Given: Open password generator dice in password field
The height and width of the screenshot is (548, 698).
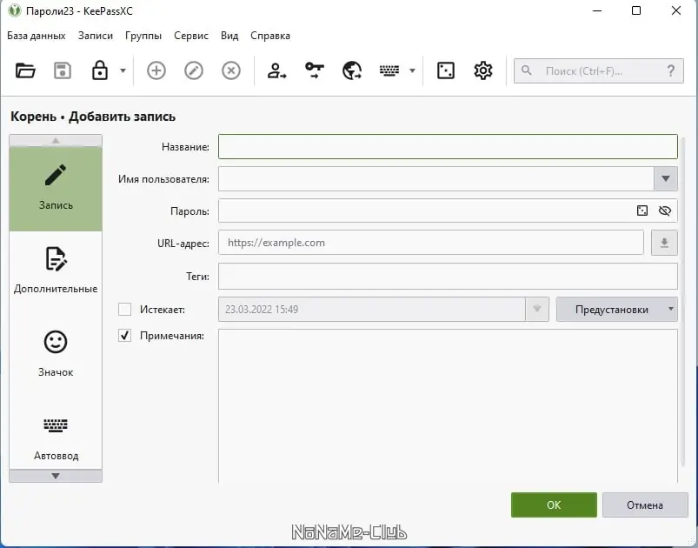Looking at the screenshot, I should [x=641, y=211].
